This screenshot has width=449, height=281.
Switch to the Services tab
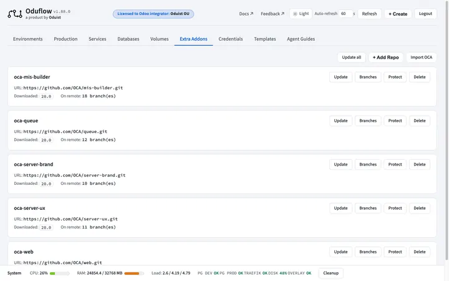pos(97,39)
